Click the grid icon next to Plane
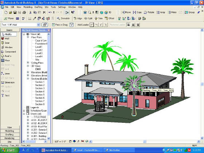The height and width of the screenshot is (153, 204). (17, 19)
